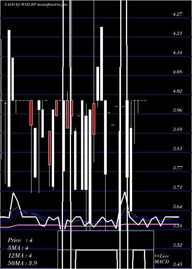Click the '50MA : 3.9' readout
Screen dimensions: 192x269
(x=22, y=263)
